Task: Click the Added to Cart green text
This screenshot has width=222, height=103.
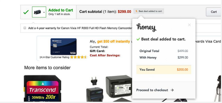Action: tap(61, 10)
